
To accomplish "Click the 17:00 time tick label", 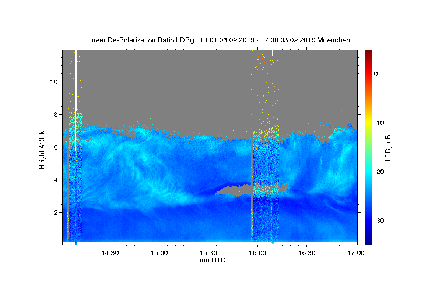I will click(x=356, y=253).
